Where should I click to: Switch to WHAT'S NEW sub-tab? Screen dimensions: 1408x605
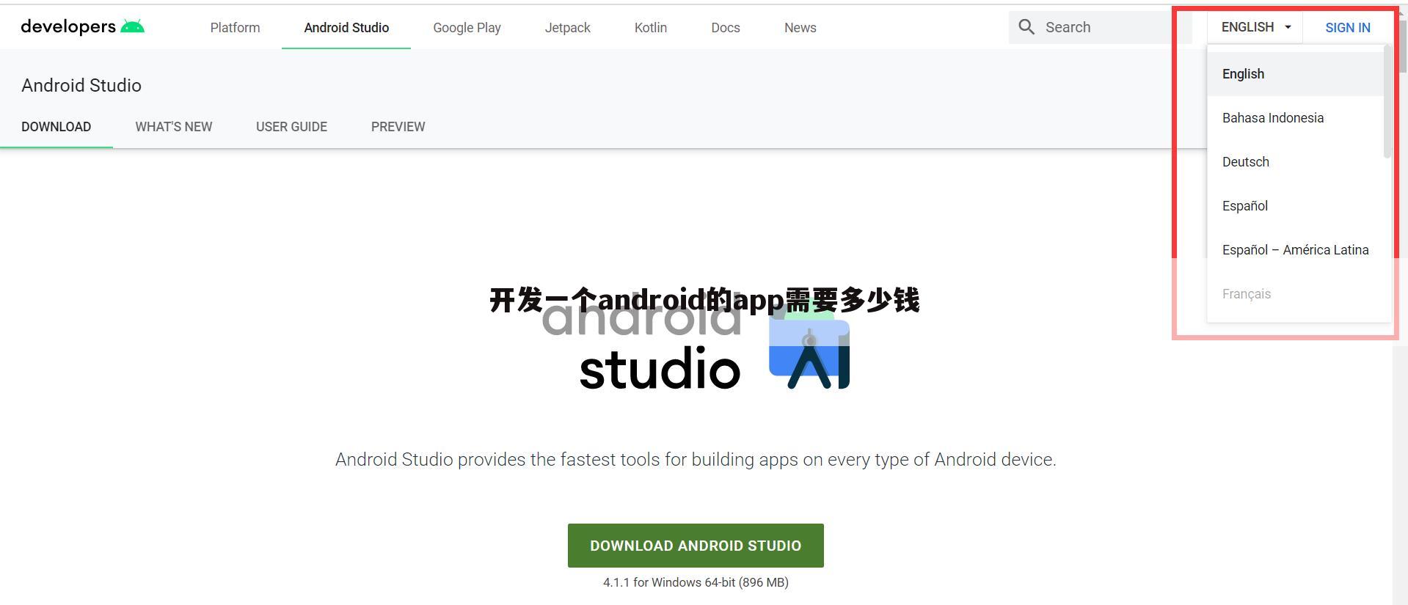tap(173, 127)
